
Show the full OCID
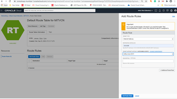click(41, 39)
